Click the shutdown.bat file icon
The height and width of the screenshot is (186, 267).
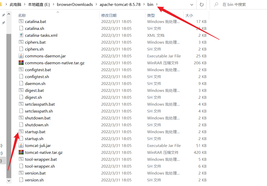click(x=21, y=118)
